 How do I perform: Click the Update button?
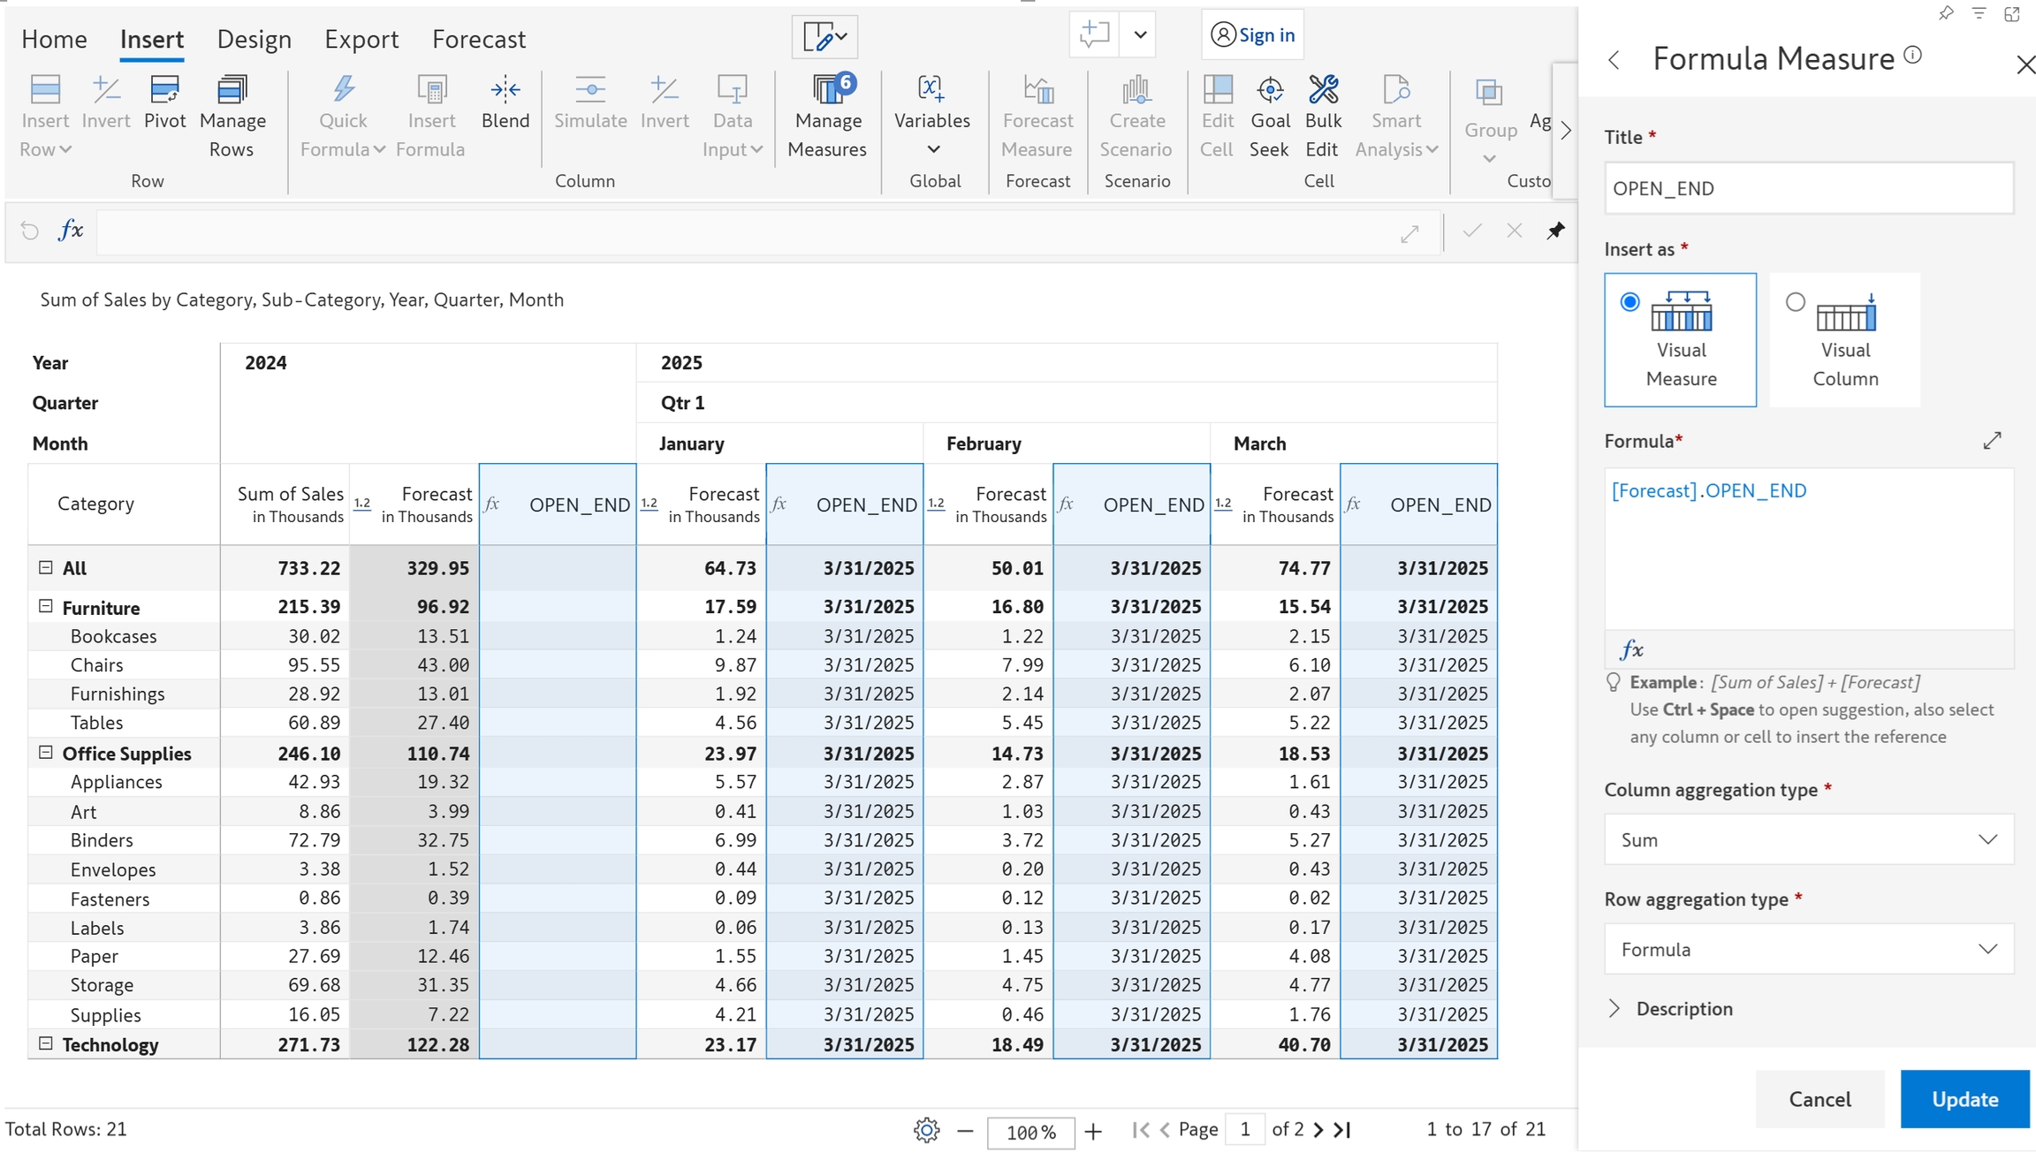(1964, 1099)
